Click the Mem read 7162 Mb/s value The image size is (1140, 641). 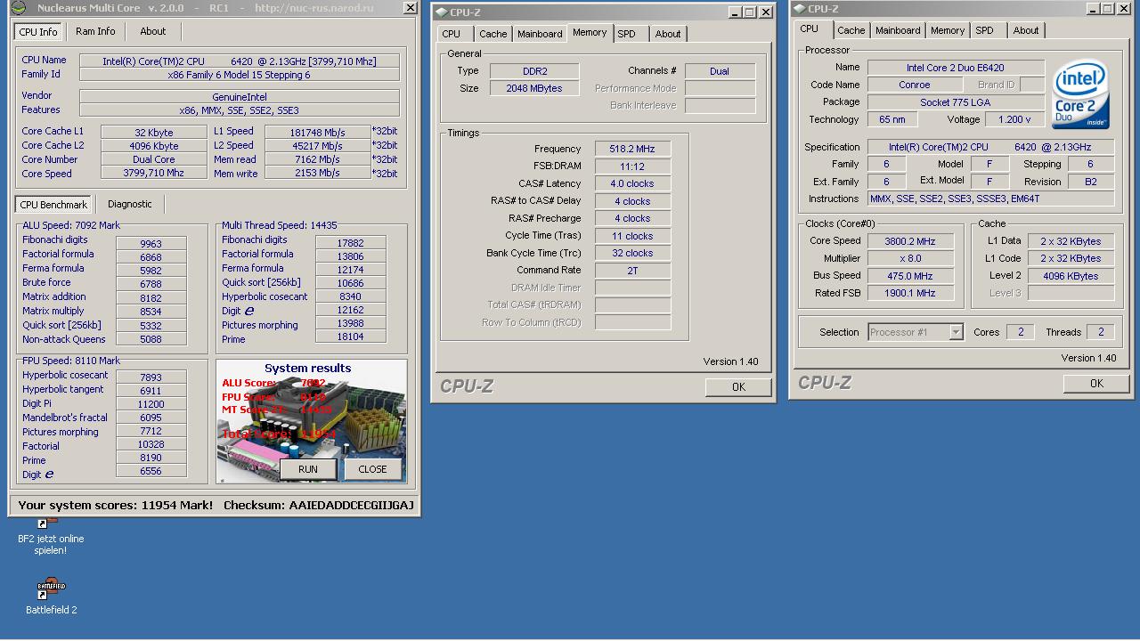[x=316, y=159]
